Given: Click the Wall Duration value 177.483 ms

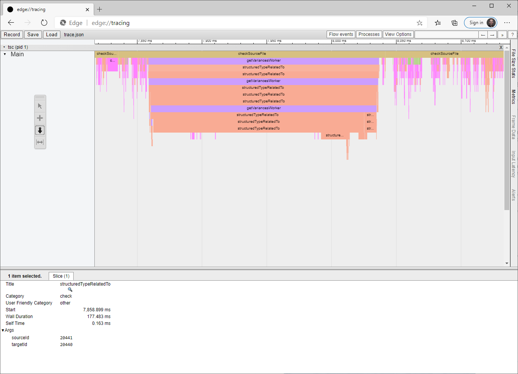Looking at the screenshot, I should point(99,317).
